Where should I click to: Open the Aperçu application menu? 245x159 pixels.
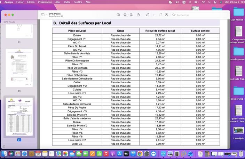coord(9,2)
